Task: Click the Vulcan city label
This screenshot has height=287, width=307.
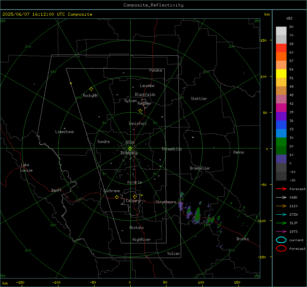Action: (173, 254)
